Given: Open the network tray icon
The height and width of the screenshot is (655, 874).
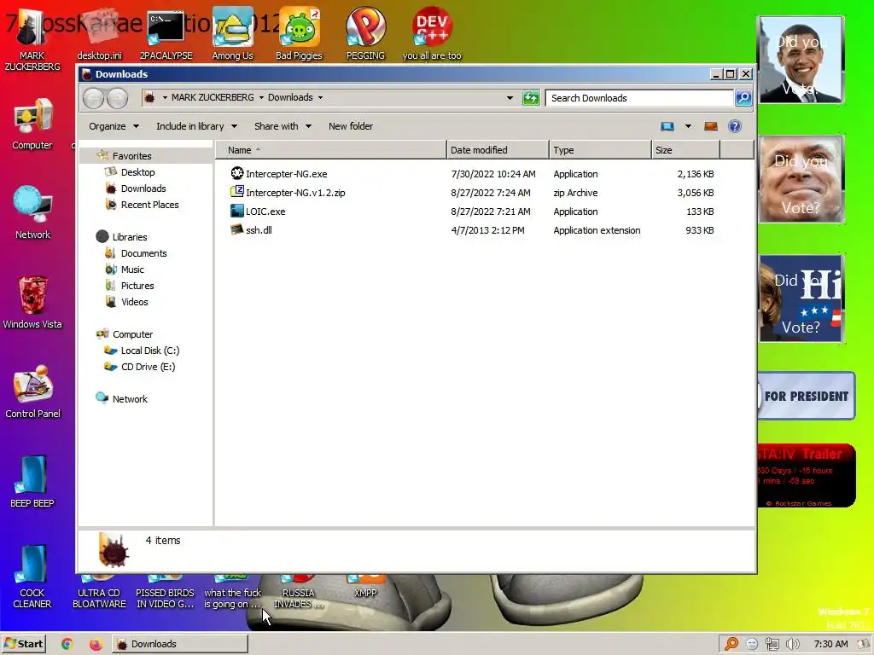Looking at the screenshot, I should [772, 644].
